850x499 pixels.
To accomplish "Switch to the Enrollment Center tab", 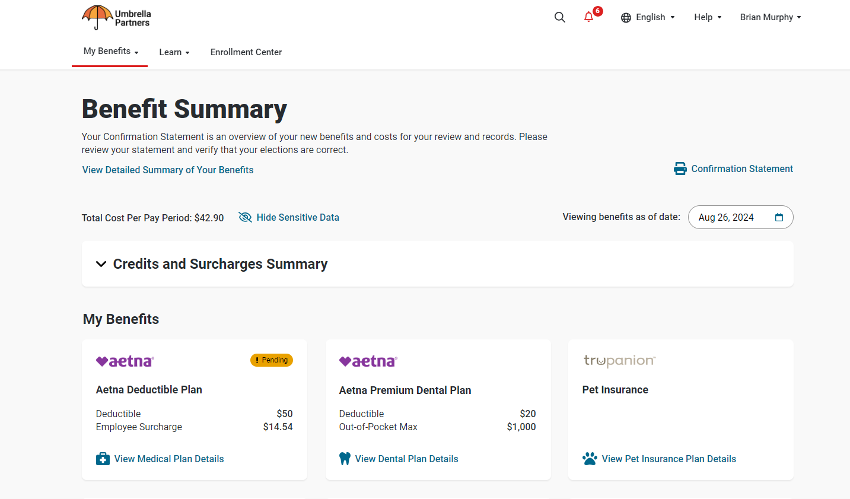I will tap(246, 52).
